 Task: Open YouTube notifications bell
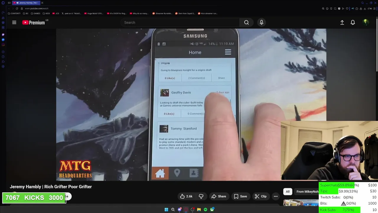[353, 22]
